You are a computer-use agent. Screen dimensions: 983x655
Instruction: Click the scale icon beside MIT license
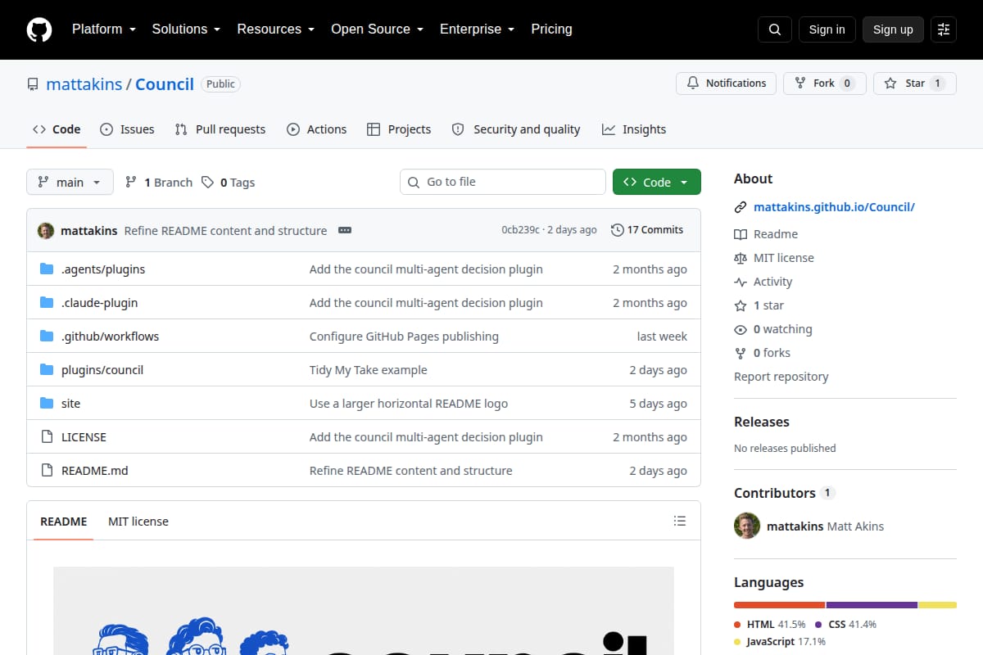741,258
